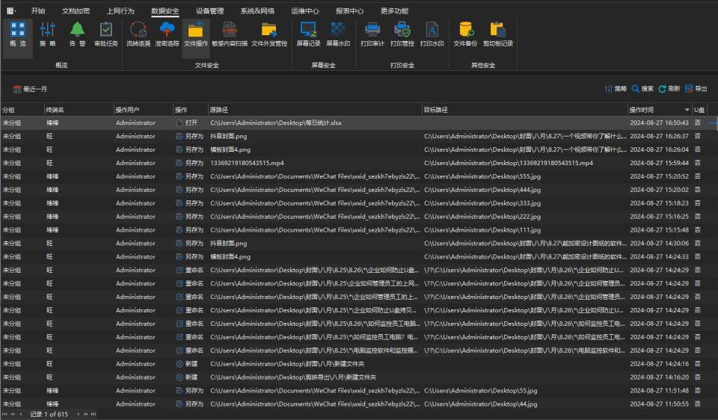Click timestamp 2024-08-27 16:26:37

tap(659, 136)
